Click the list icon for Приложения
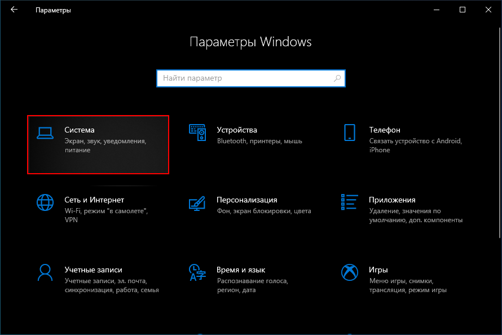This screenshot has height=335, width=502. [349, 202]
